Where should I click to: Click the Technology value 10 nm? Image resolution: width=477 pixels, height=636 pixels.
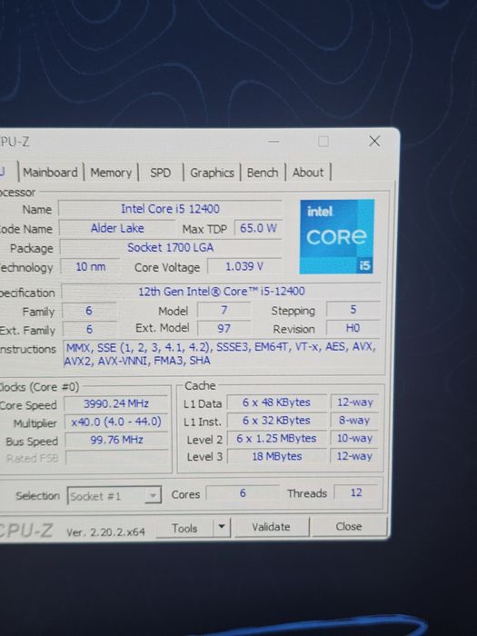point(91,267)
